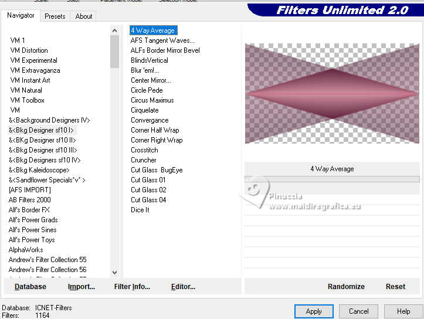Screen dimensions: 424x319
Task: Switch to the Navigator tab
Action: 21,15
